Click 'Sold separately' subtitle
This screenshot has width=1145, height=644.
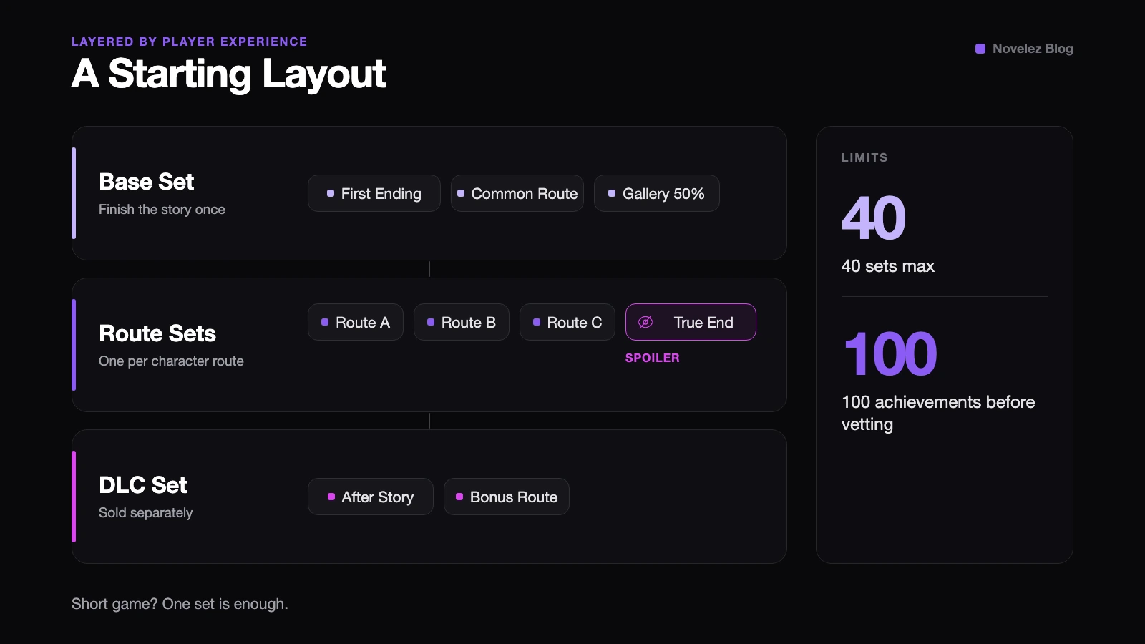click(146, 513)
